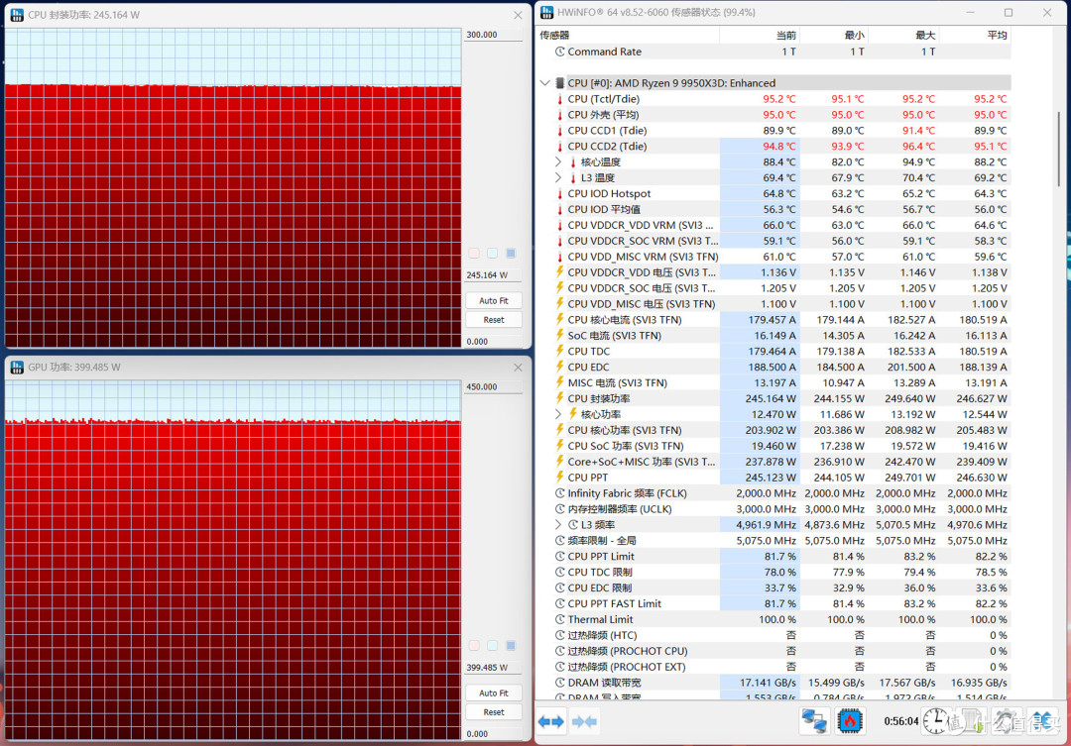Click Auto Fit in GPU 功率 graph window

coord(494,693)
